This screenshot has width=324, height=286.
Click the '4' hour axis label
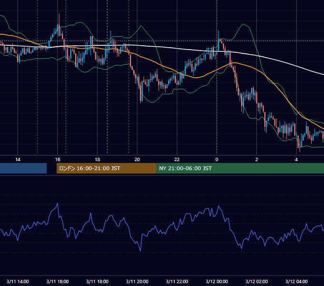(296, 160)
